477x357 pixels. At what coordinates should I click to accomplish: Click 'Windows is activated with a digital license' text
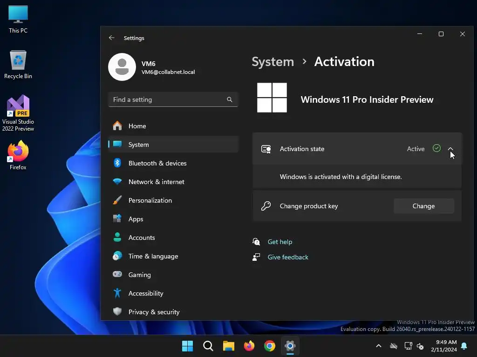341,177
